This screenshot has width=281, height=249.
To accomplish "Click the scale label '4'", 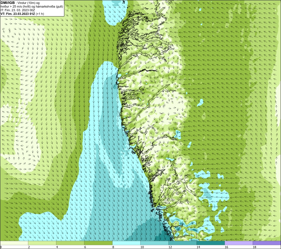I will tap(57, 247).
